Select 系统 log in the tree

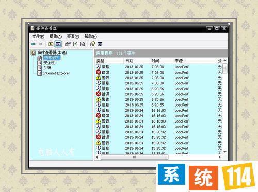coord(47,68)
